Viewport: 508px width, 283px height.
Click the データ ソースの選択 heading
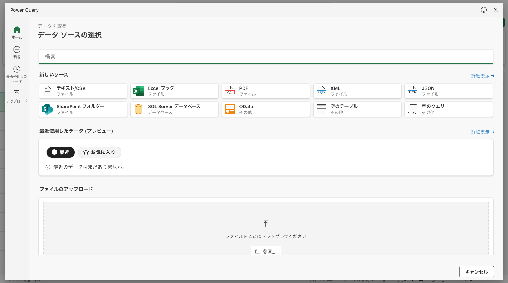click(x=70, y=35)
